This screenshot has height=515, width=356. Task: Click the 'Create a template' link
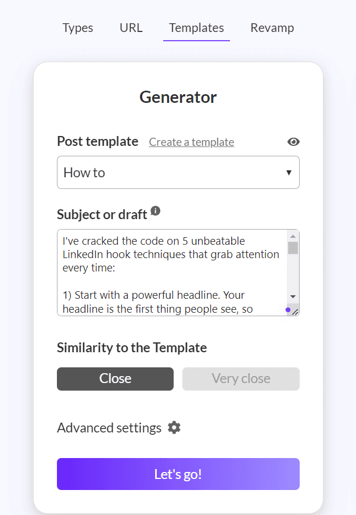(x=192, y=142)
